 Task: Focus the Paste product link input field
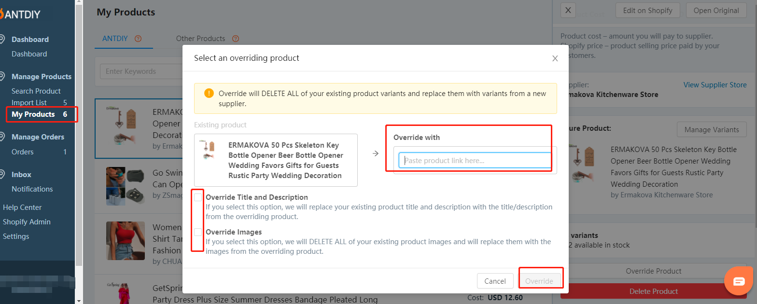point(475,160)
